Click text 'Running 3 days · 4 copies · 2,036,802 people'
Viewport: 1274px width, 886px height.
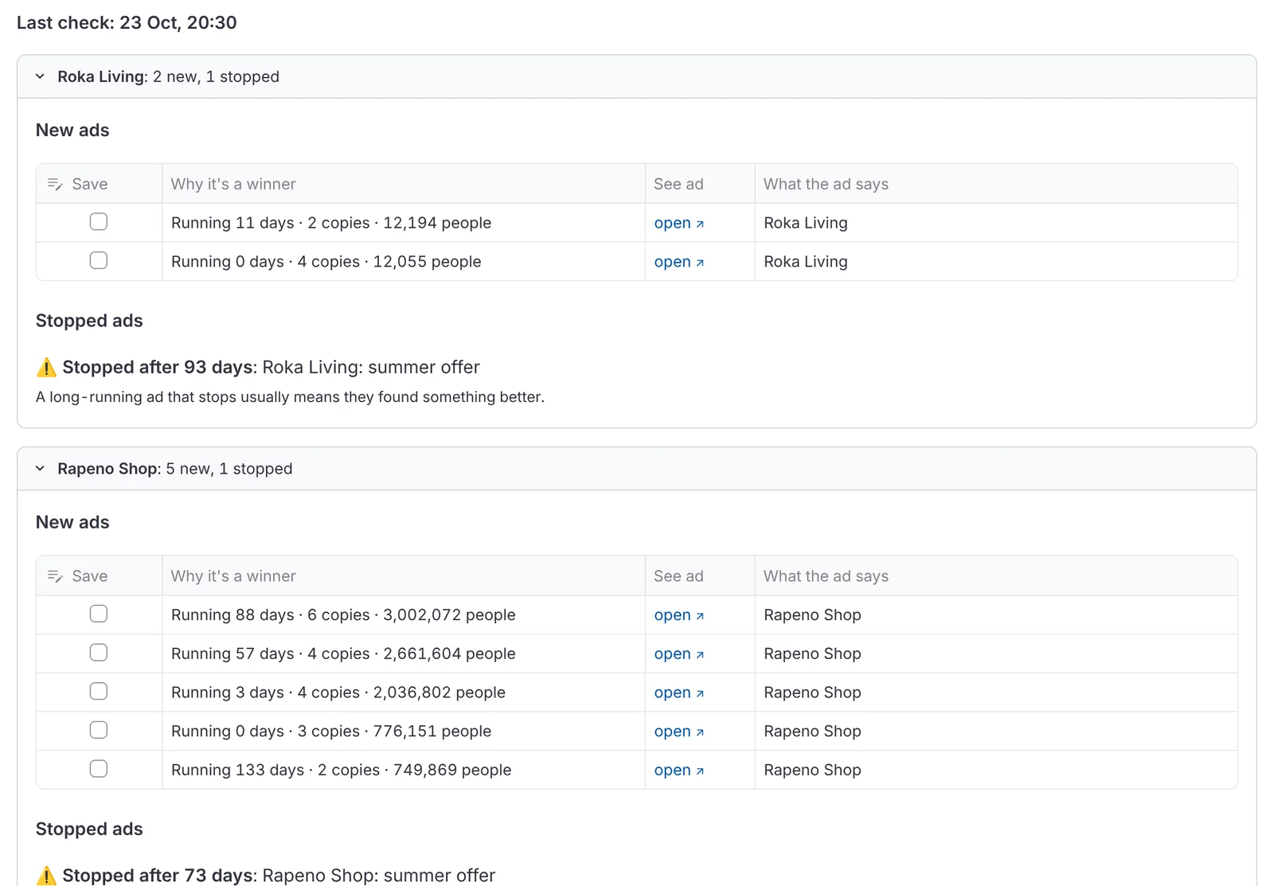point(338,693)
